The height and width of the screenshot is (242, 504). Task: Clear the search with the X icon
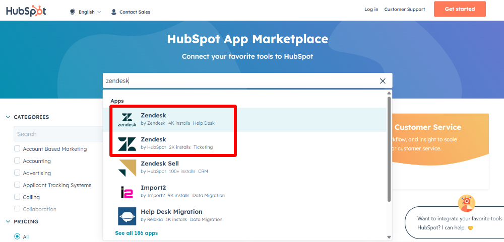pos(383,81)
